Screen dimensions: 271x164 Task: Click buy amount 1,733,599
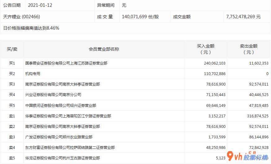point(217,137)
